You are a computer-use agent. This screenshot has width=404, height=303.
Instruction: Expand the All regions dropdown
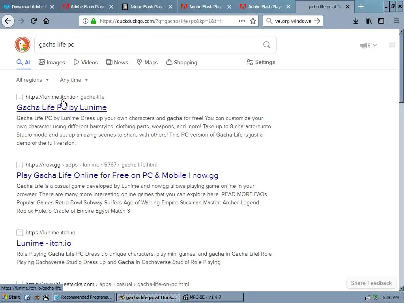[32, 80]
